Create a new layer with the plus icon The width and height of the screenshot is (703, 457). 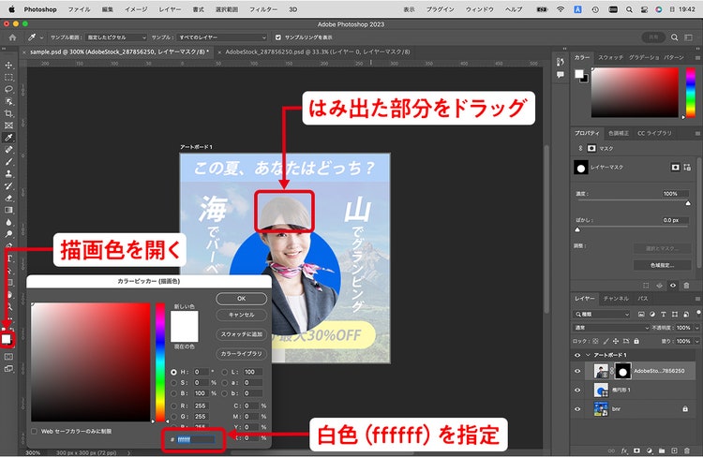pyautogui.click(x=674, y=450)
